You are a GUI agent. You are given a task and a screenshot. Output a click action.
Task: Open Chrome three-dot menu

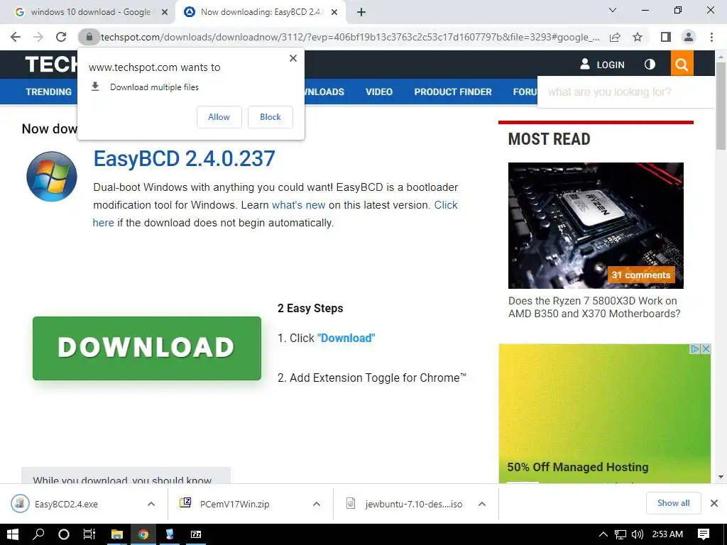[x=711, y=37]
